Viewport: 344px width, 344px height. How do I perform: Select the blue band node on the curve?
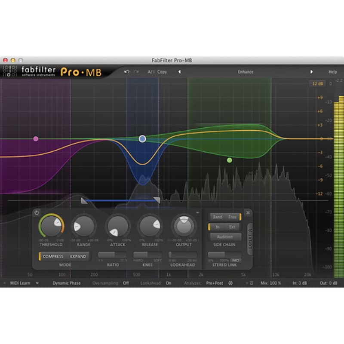coord(142,138)
